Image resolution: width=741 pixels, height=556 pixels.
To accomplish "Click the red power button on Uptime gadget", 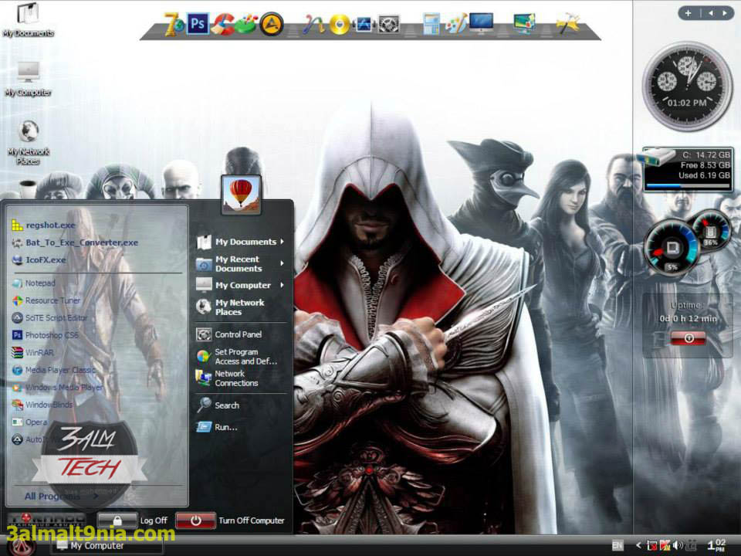I will point(688,338).
